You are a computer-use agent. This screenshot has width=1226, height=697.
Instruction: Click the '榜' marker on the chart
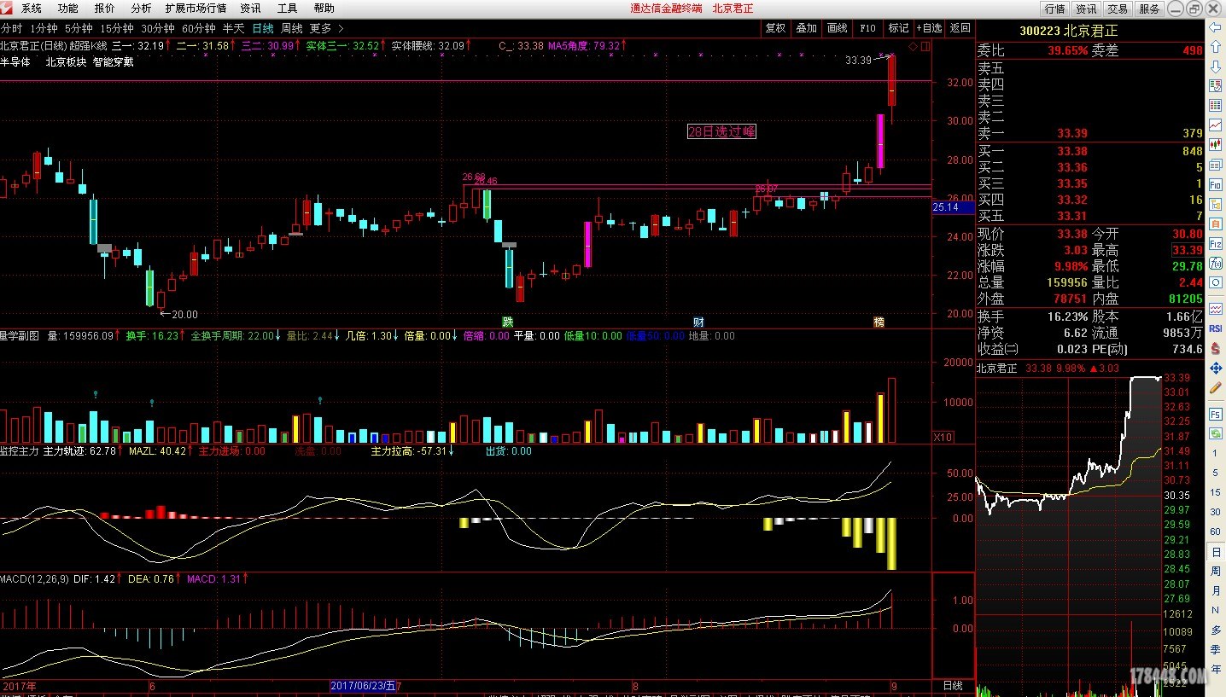(x=879, y=322)
